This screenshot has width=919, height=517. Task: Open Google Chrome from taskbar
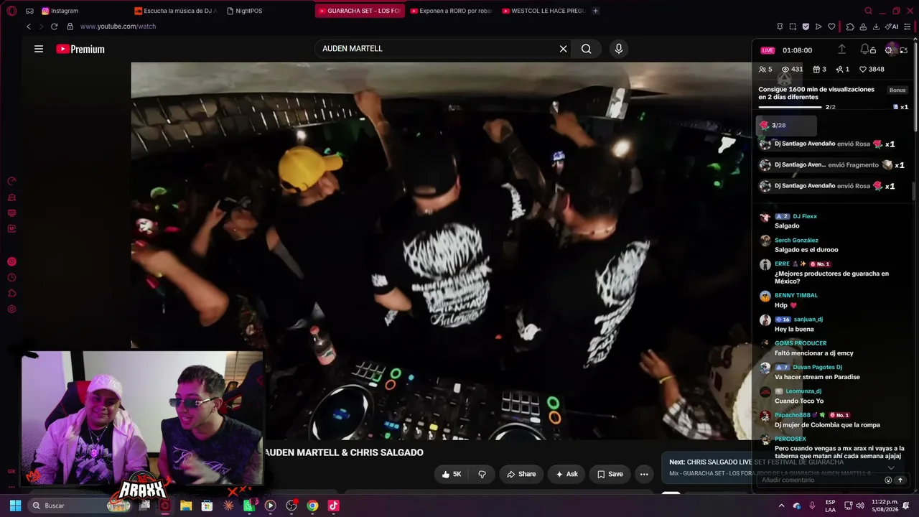coord(312,506)
